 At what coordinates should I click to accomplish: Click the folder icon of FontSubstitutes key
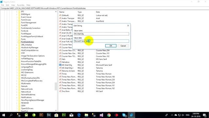tap(19, 42)
